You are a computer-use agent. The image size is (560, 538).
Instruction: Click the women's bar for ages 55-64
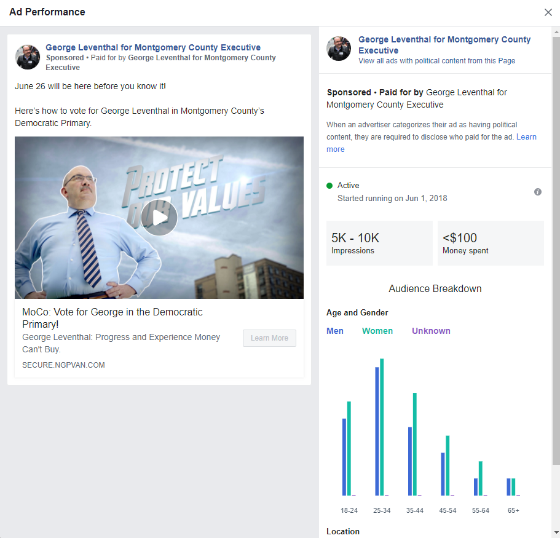click(x=480, y=478)
